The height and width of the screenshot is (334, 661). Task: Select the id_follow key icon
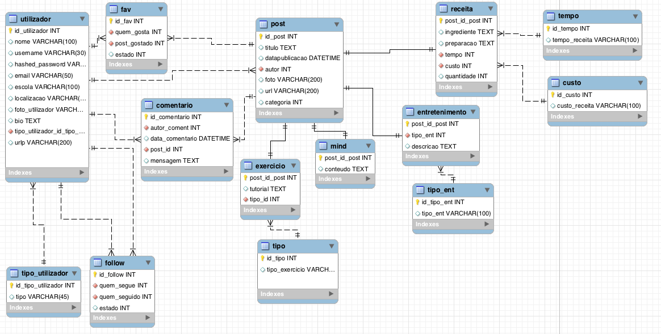[x=95, y=274]
